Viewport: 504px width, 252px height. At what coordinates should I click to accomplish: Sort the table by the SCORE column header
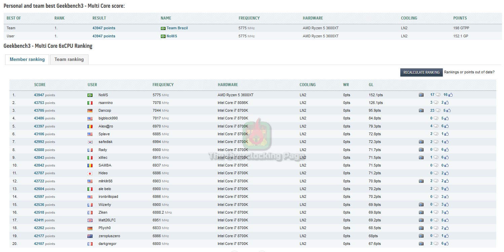point(40,85)
